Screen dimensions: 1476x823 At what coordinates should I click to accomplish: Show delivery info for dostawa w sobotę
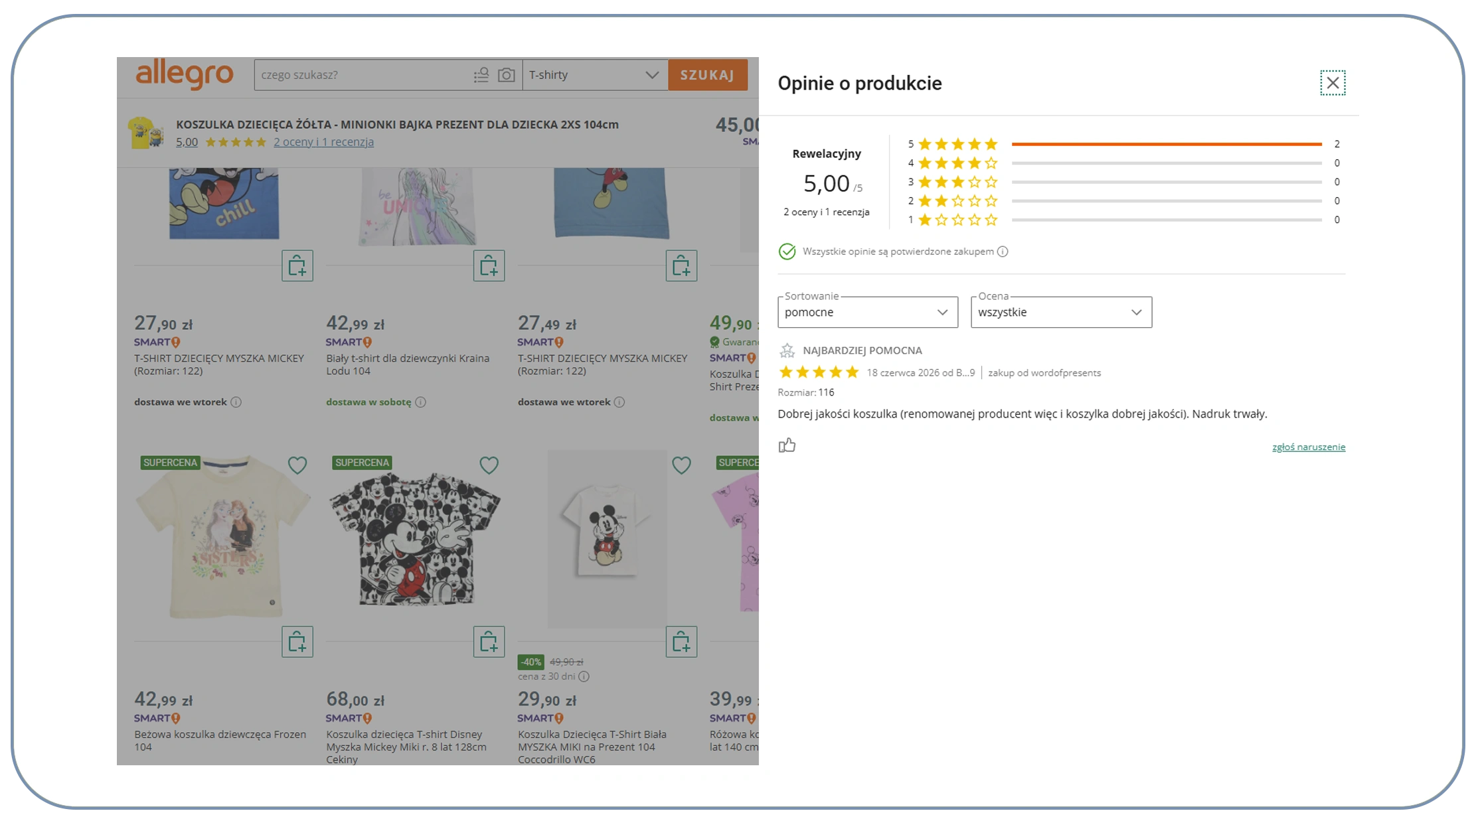tap(420, 402)
